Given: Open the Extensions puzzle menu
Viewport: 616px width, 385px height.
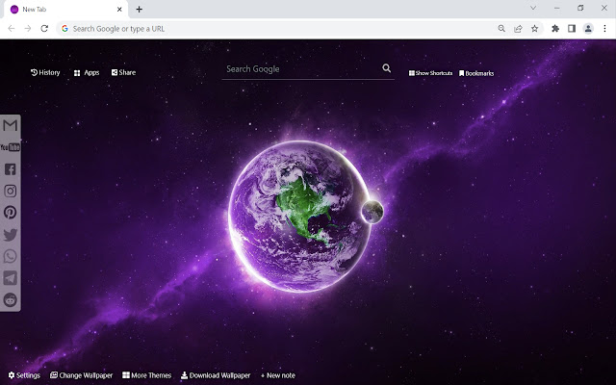Looking at the screenshot, I should [x=555, y=28].
